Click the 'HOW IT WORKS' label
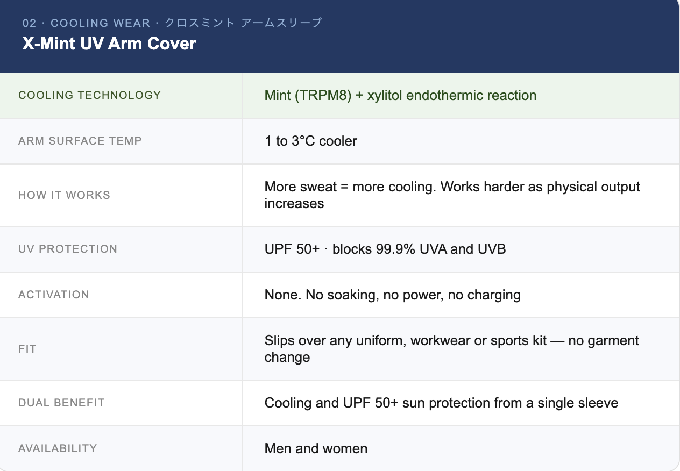The height and width of the screenshot is (471, 680). click(x=65, y=195)
